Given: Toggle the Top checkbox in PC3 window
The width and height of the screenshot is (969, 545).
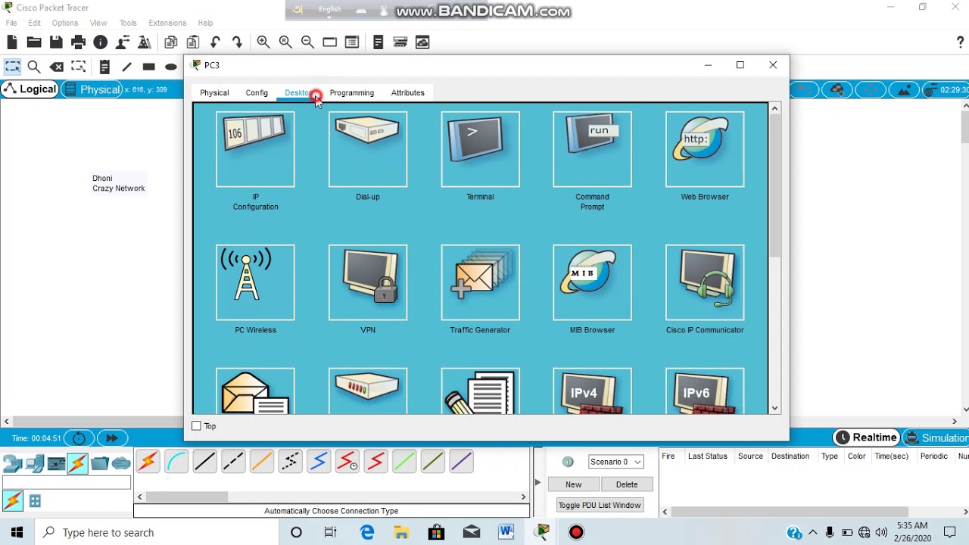Looking at the screenshot, I should tap(197, 426).
